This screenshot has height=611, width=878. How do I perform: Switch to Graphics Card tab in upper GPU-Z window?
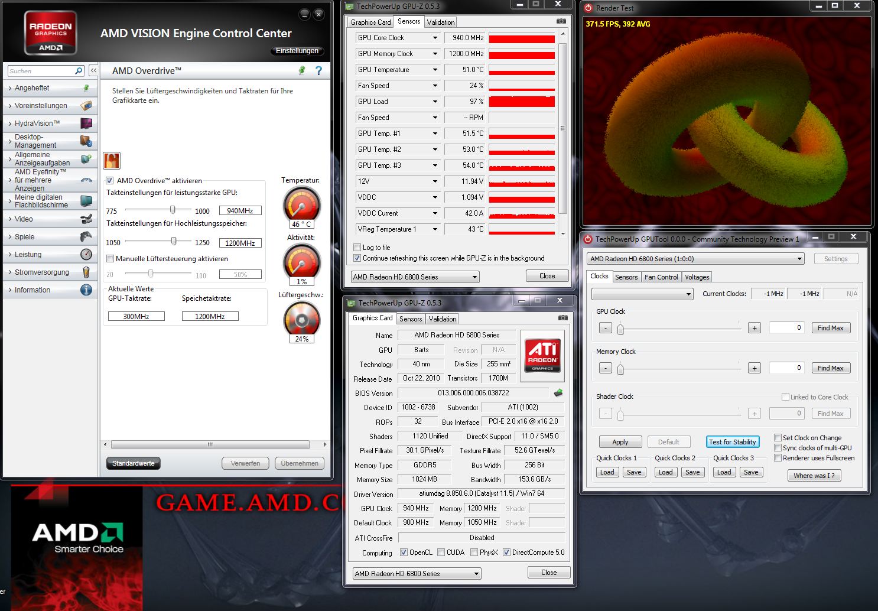point(370,22)
